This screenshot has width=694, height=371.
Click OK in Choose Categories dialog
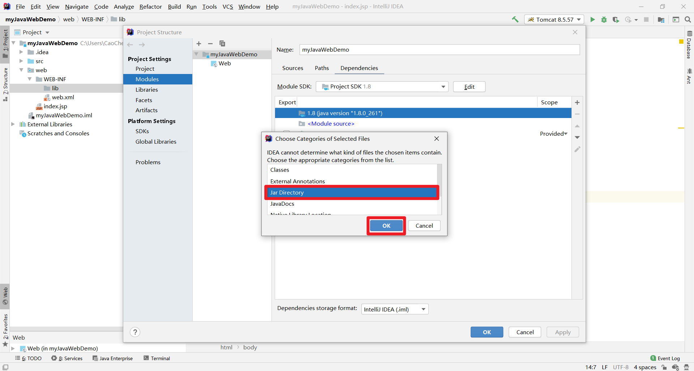[386, 226]
